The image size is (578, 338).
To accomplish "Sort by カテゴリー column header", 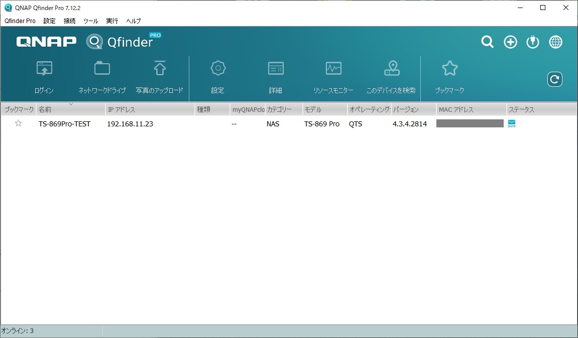I will [x=284, y=109].
